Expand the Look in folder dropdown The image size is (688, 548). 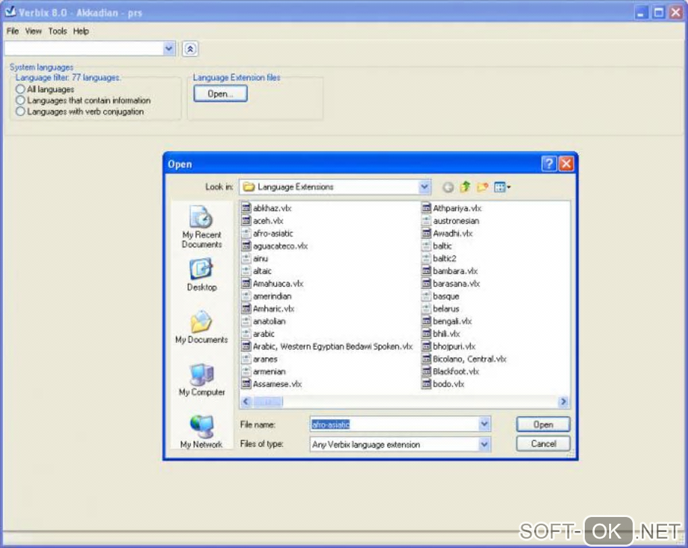click(424, 187)
